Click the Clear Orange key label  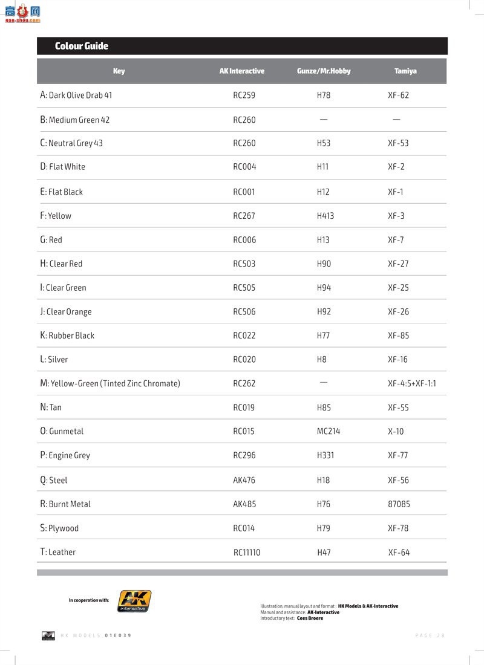(x=66, y=312)
